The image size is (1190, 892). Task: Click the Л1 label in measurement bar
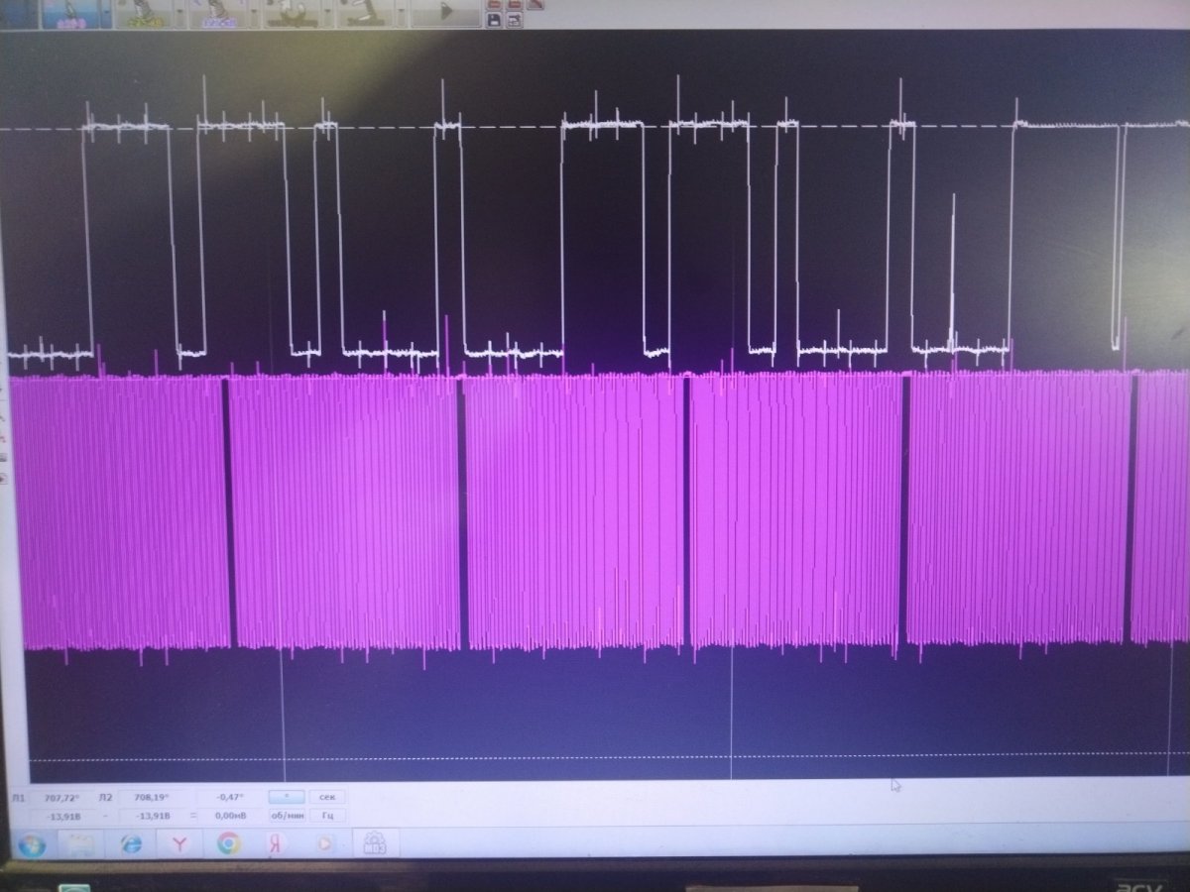coord(19,797)
